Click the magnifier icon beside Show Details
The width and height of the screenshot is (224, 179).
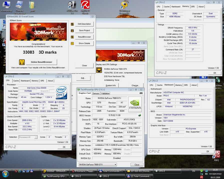tap(72, 43)
